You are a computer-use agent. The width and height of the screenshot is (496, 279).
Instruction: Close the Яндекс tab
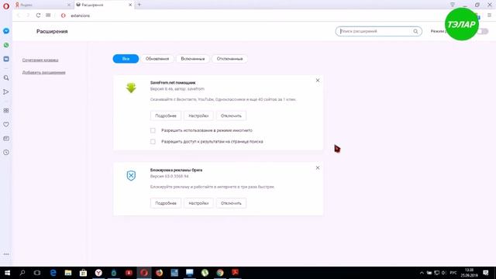point(69,5)
